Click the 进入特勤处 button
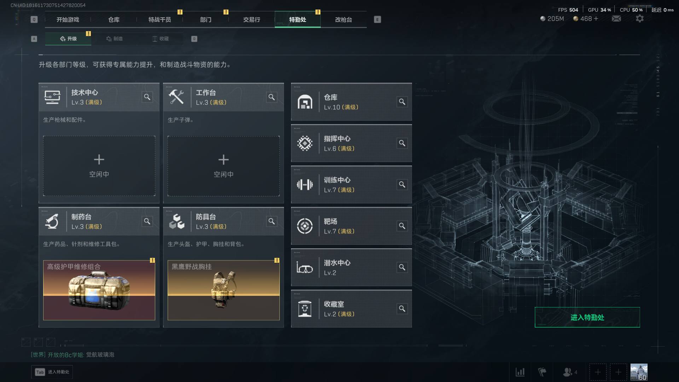679x382 pixels. [587, 317]
